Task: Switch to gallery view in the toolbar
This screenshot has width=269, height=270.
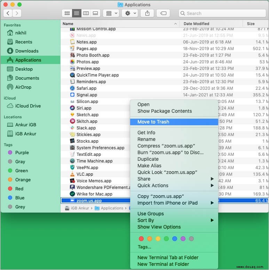Action: pos(95,13)
